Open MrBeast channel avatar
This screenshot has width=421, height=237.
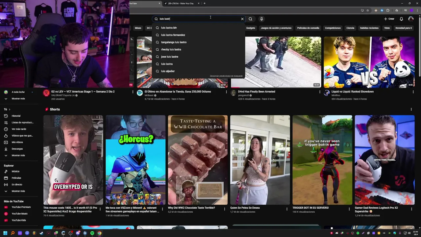pos(140,93)
